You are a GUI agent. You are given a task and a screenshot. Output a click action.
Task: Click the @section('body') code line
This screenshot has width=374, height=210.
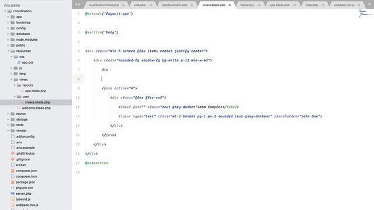[x=102, y=32]
